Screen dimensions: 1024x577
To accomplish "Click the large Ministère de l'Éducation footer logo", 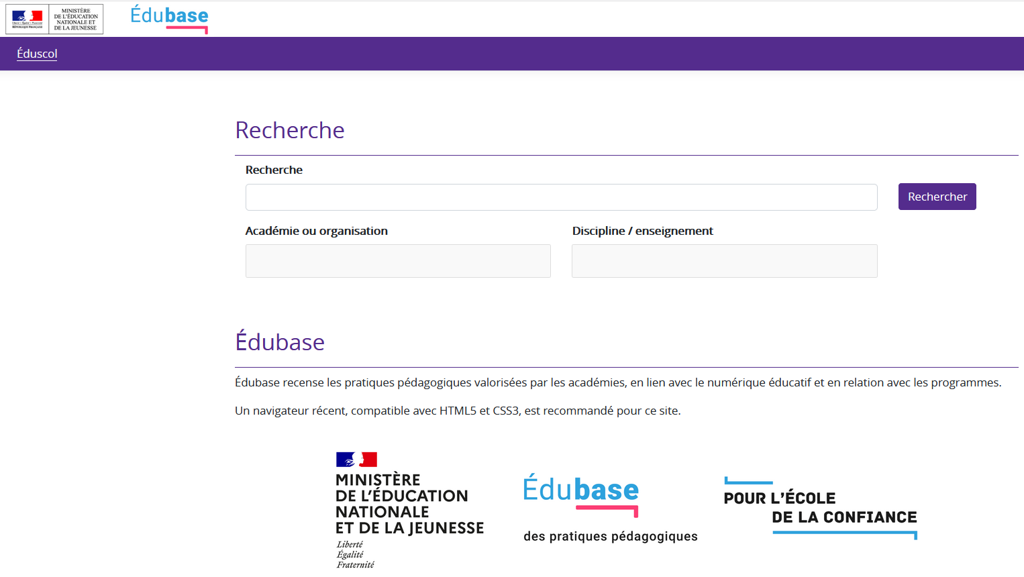I will point(409,511).
